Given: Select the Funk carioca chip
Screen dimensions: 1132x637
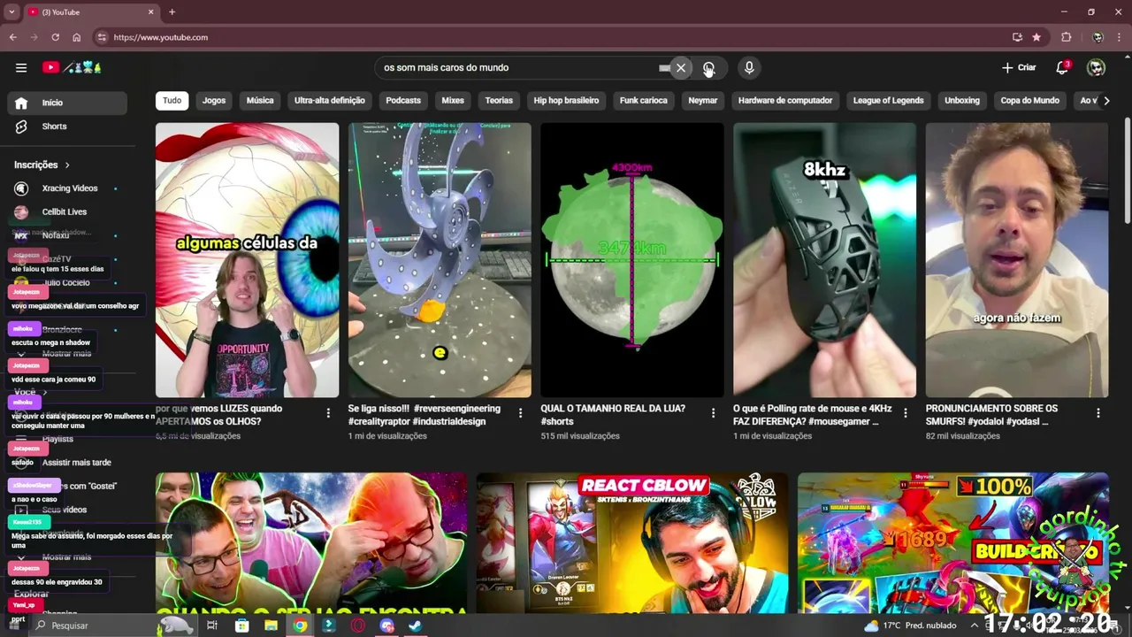Looking at the screenshot, I should (x=644, y=101).
